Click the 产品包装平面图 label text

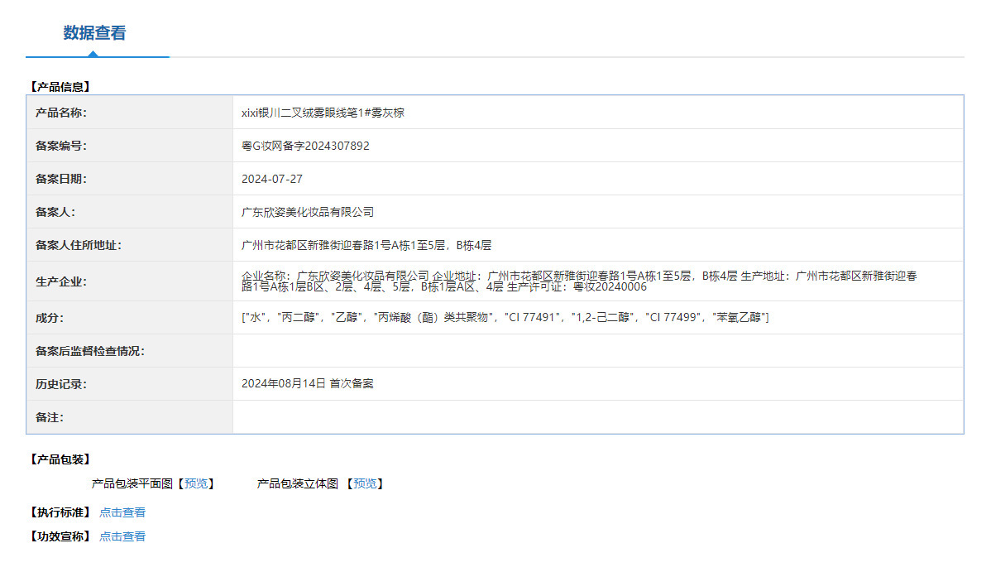[x=132, y=483]
